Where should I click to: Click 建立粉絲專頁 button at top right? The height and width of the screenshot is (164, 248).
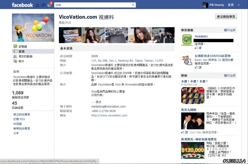point(226,16)
